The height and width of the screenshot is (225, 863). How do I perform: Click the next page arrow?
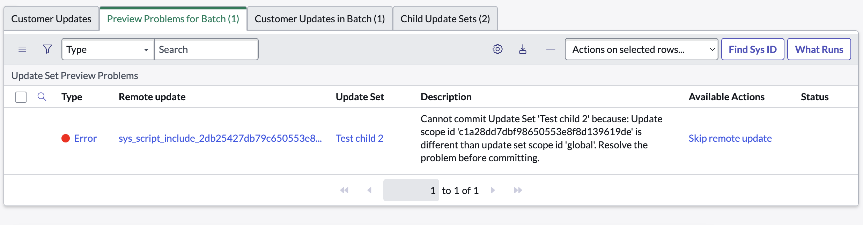point(493,190)
